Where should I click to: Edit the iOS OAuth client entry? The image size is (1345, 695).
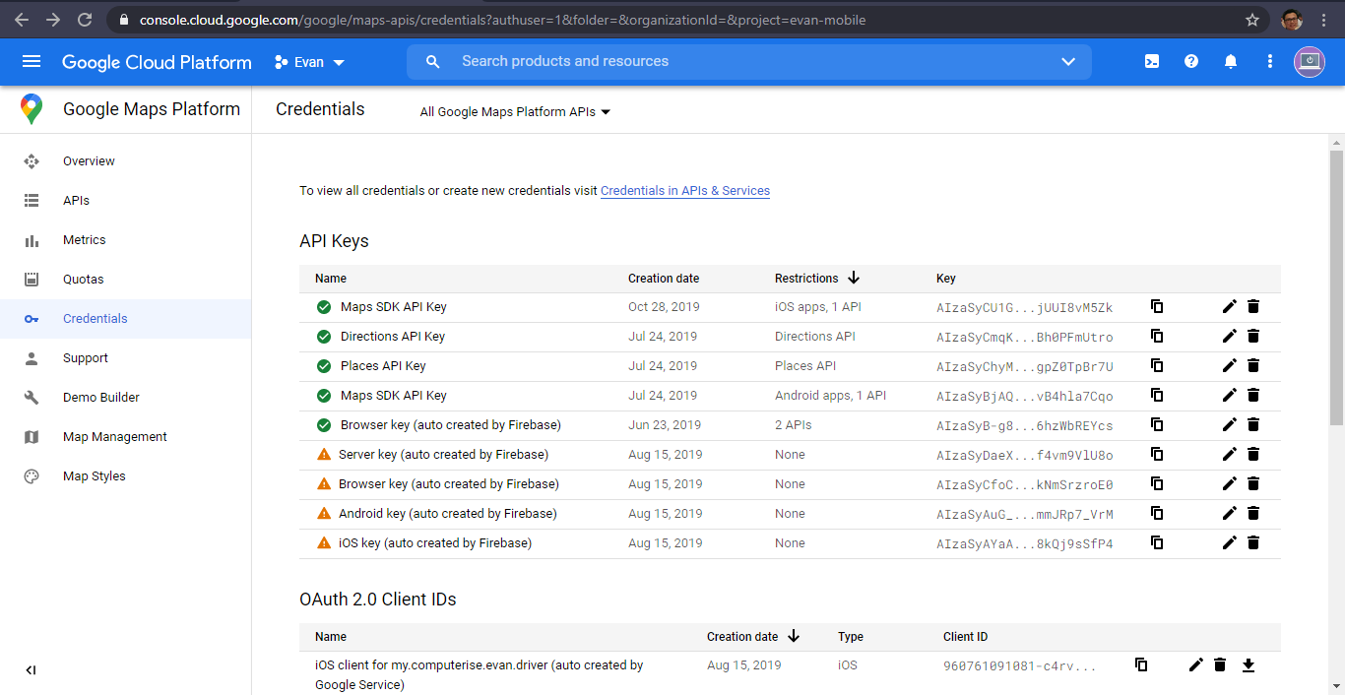point(1195,665)
